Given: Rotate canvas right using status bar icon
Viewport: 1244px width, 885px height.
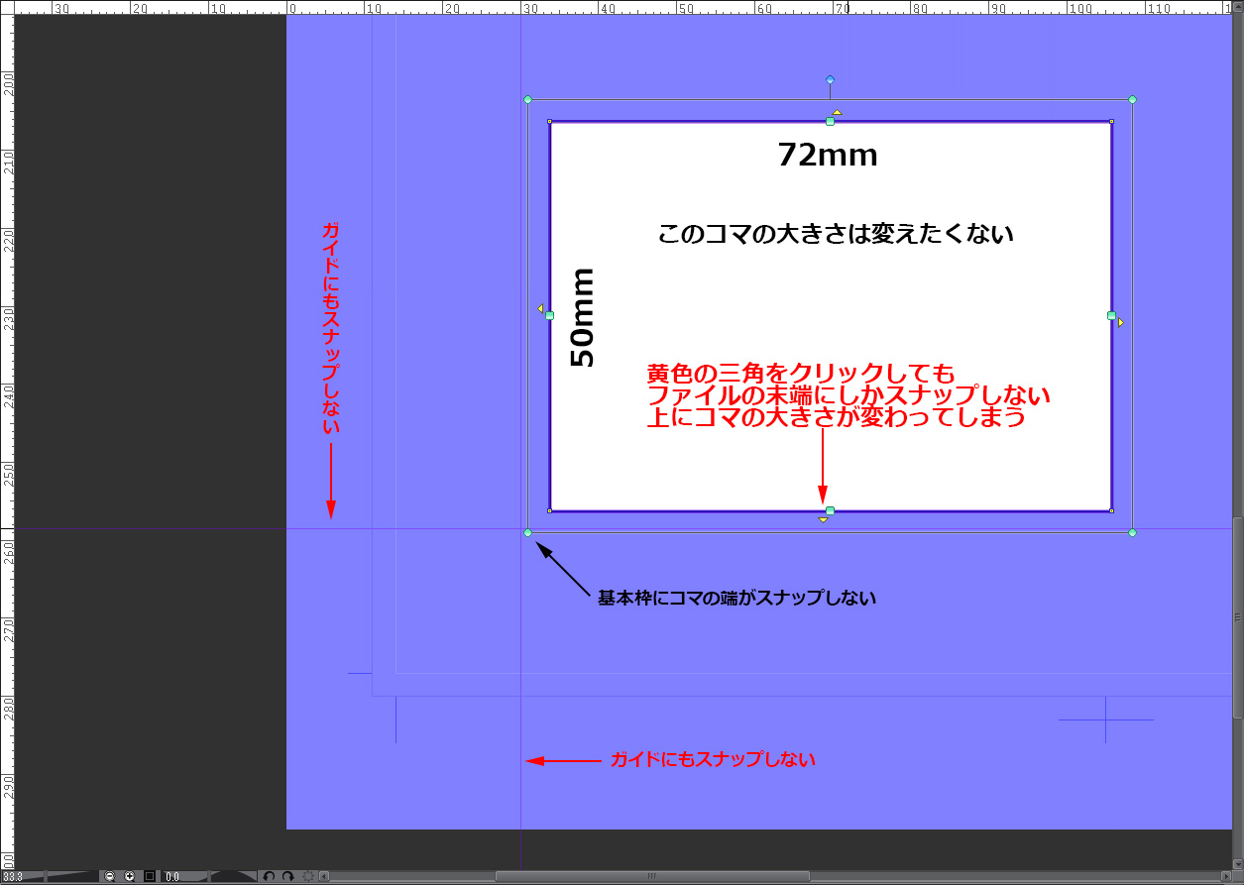Looking at the screenshot, I should point(287,876).
